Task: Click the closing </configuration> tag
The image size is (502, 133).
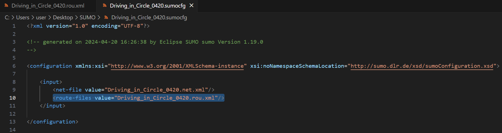Action: tap(52, 122)
